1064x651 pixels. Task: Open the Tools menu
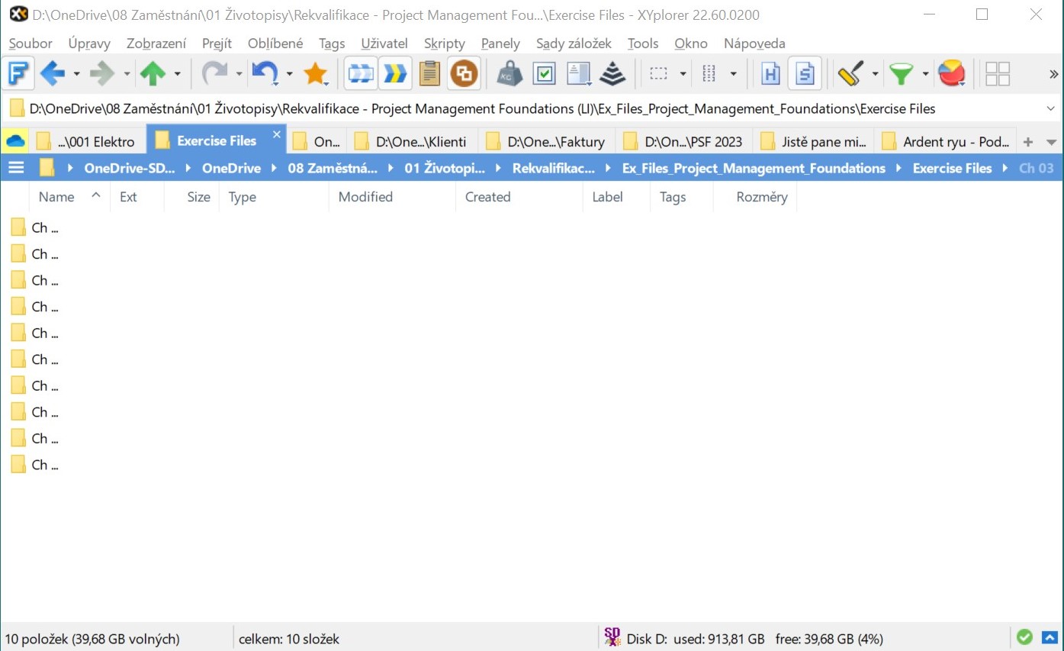[642, 44]
